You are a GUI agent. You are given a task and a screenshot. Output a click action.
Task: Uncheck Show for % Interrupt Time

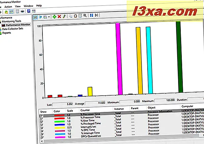[42, 134]
